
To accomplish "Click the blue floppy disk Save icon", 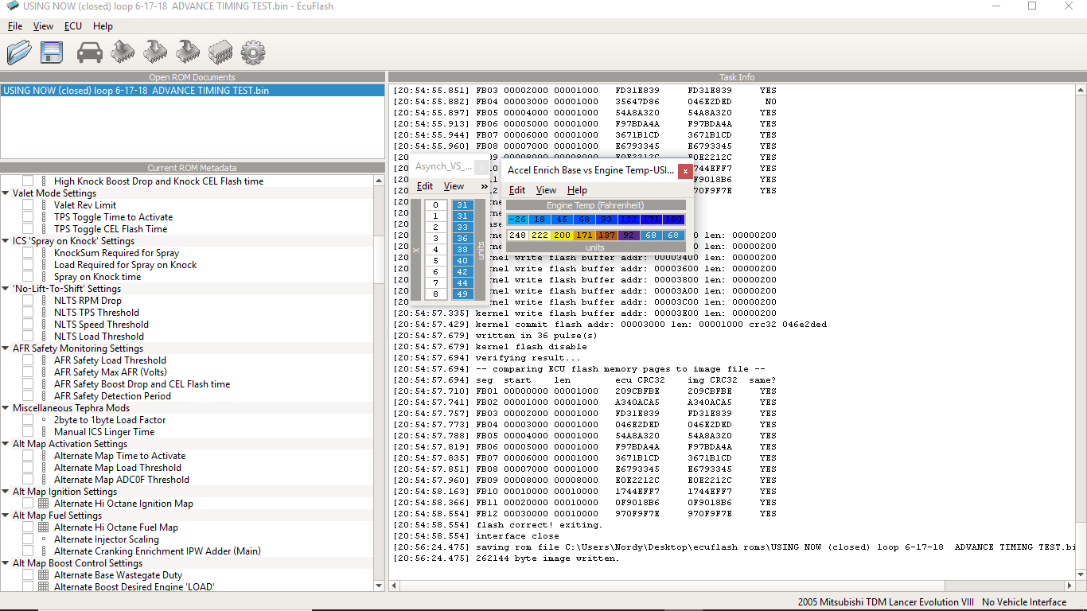I will pos(52,53).
